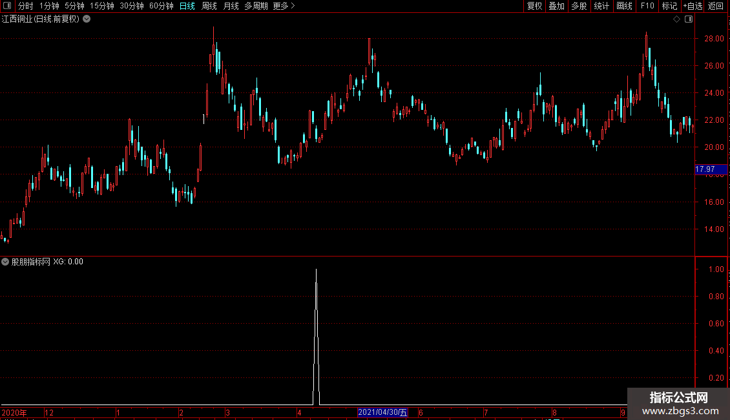Click the 股朋指标网 indicator name

(31, 262)
